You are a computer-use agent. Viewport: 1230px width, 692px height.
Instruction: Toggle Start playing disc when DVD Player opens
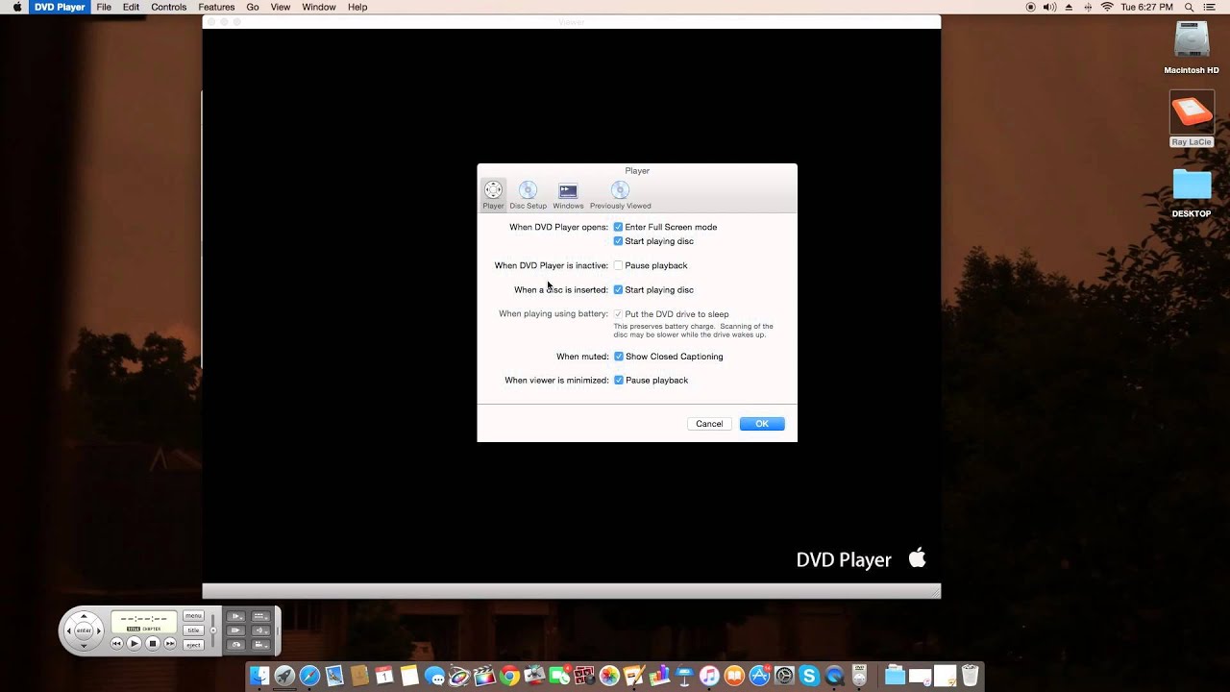(x=618, y=241)
